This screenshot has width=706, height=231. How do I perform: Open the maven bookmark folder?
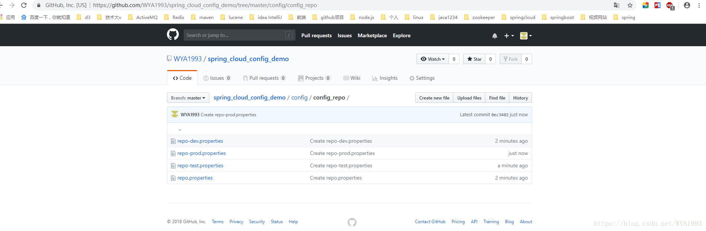tap(202, 17)
